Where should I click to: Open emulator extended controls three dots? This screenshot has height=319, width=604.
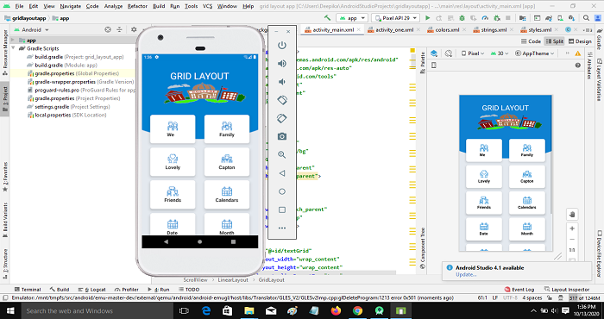(x=282, y=228)
